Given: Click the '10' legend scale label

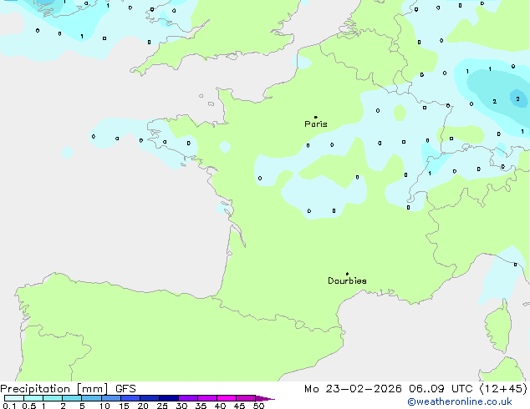Looking at the screenshot, I should coord(104,406).
